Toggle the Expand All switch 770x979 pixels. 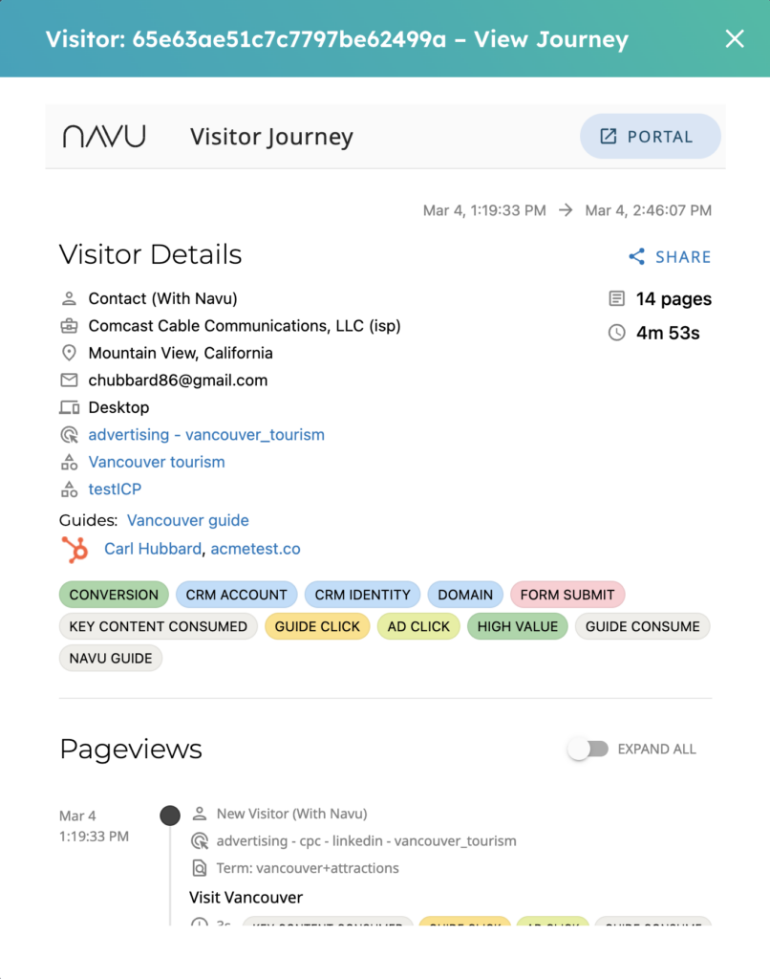(x=587, y=750)
